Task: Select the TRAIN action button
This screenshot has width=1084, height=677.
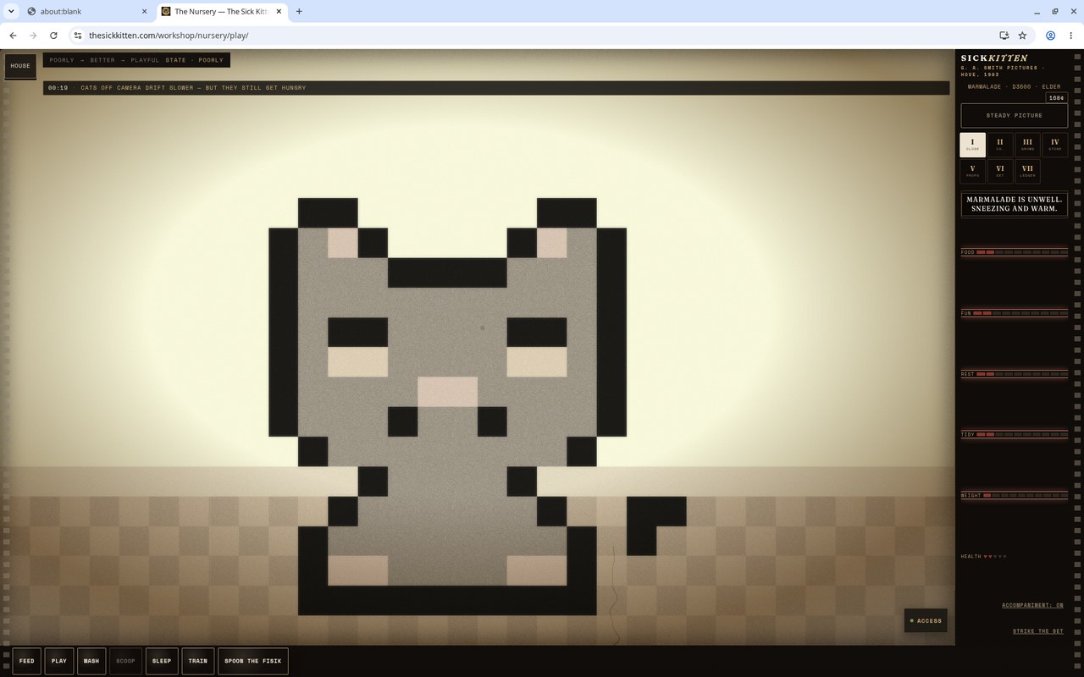Action: tap(198, 661)
